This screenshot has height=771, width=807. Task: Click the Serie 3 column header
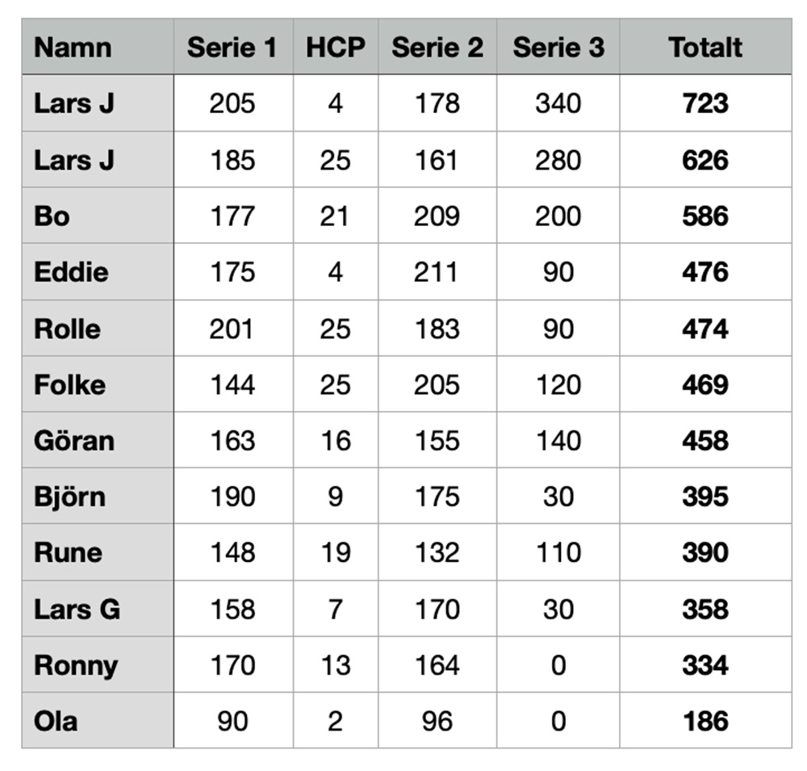558,48
